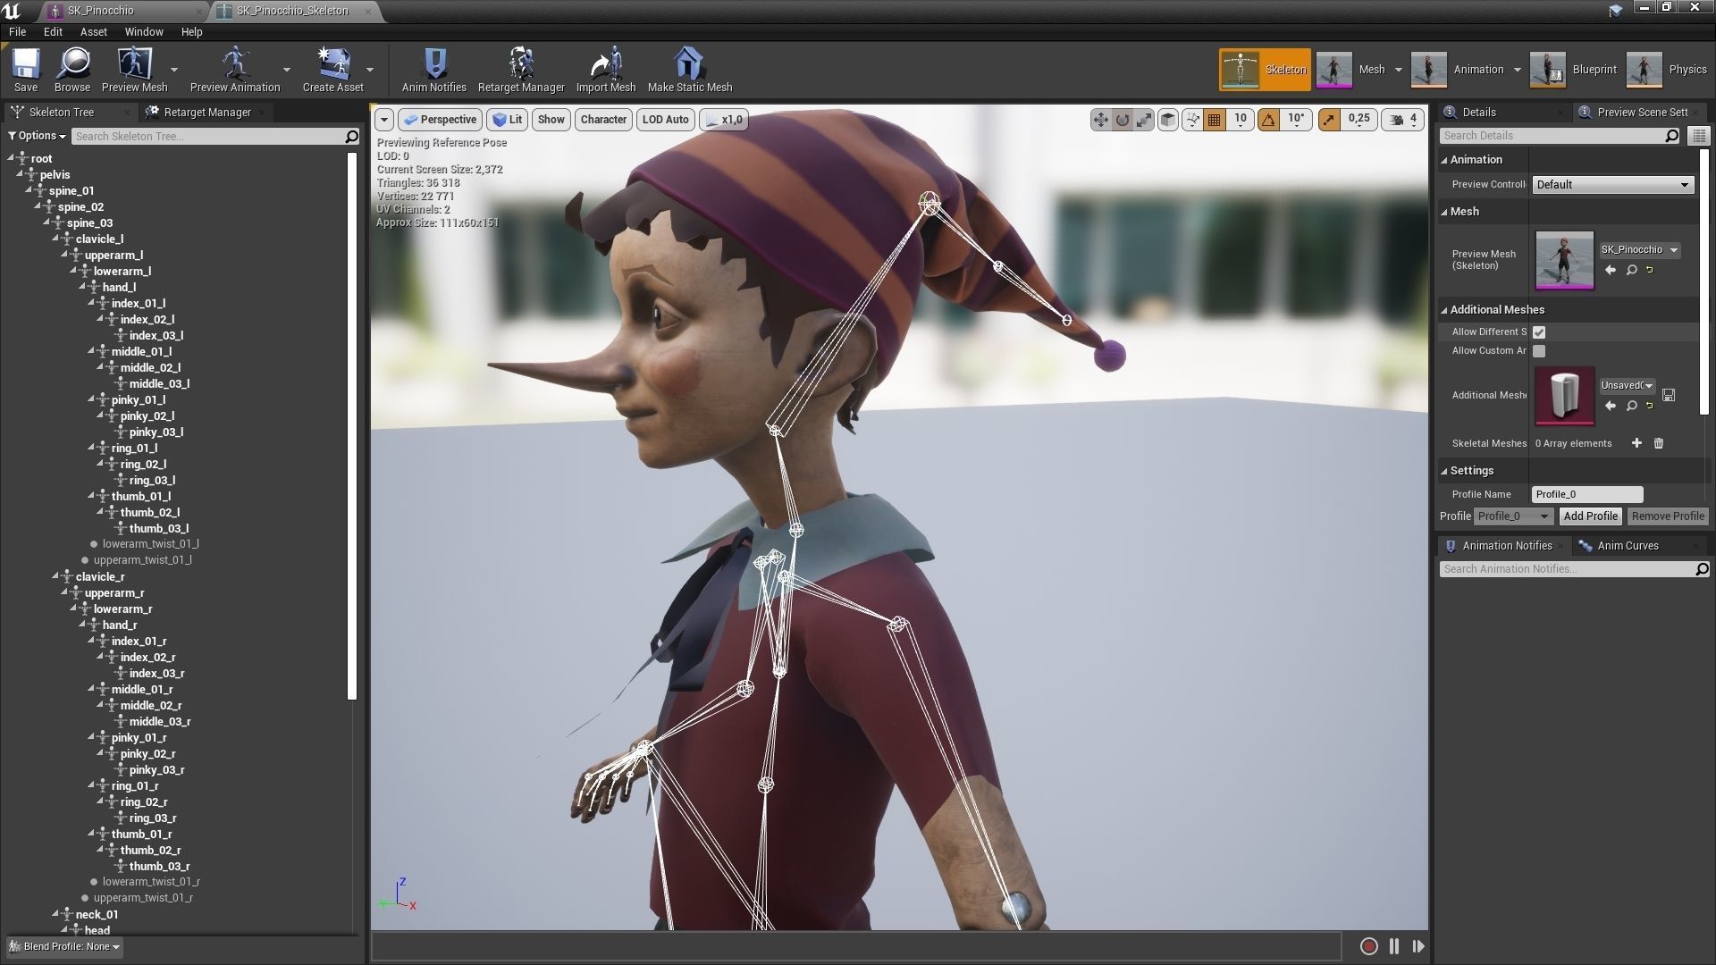The image size is (1716, 965).
Task: Open Anim Notifies from the toolbar
Action: pos(434,70)
